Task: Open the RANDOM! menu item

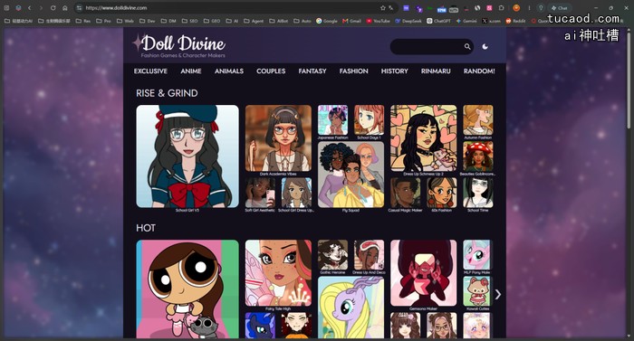Action: (479, 71)
